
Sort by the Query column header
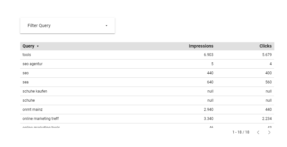click(x=28, y=46)
